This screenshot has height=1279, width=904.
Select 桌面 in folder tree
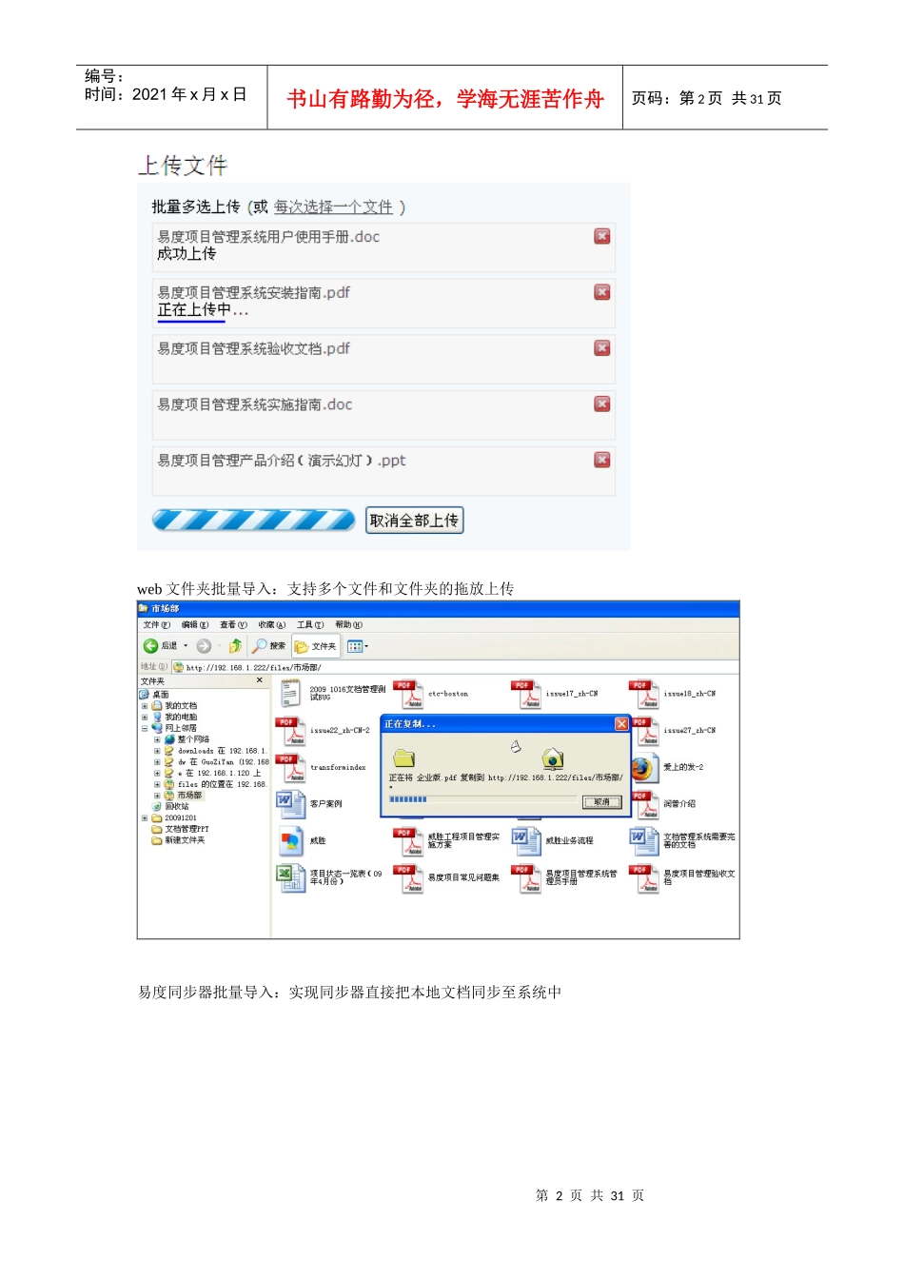pyautogui.click(x=161, y=695)
